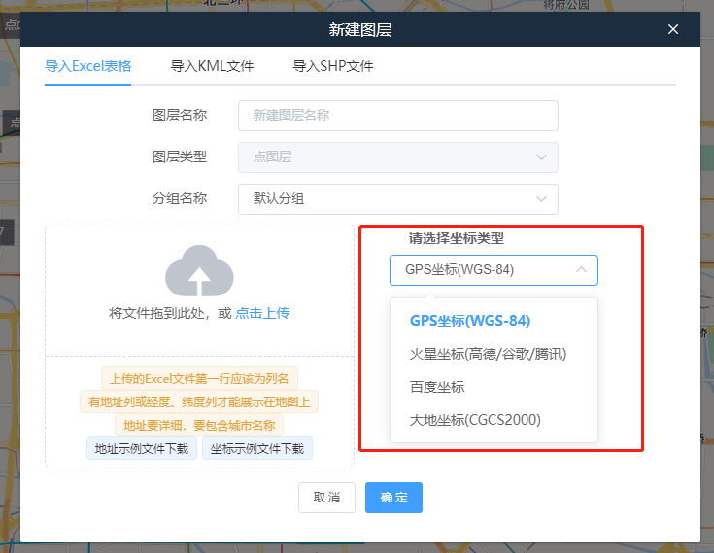Image resolution: width=714 pixels, height=553 pixels.
Task: Download 坐标示例文件下载 sample file
Action: (257, 449)
